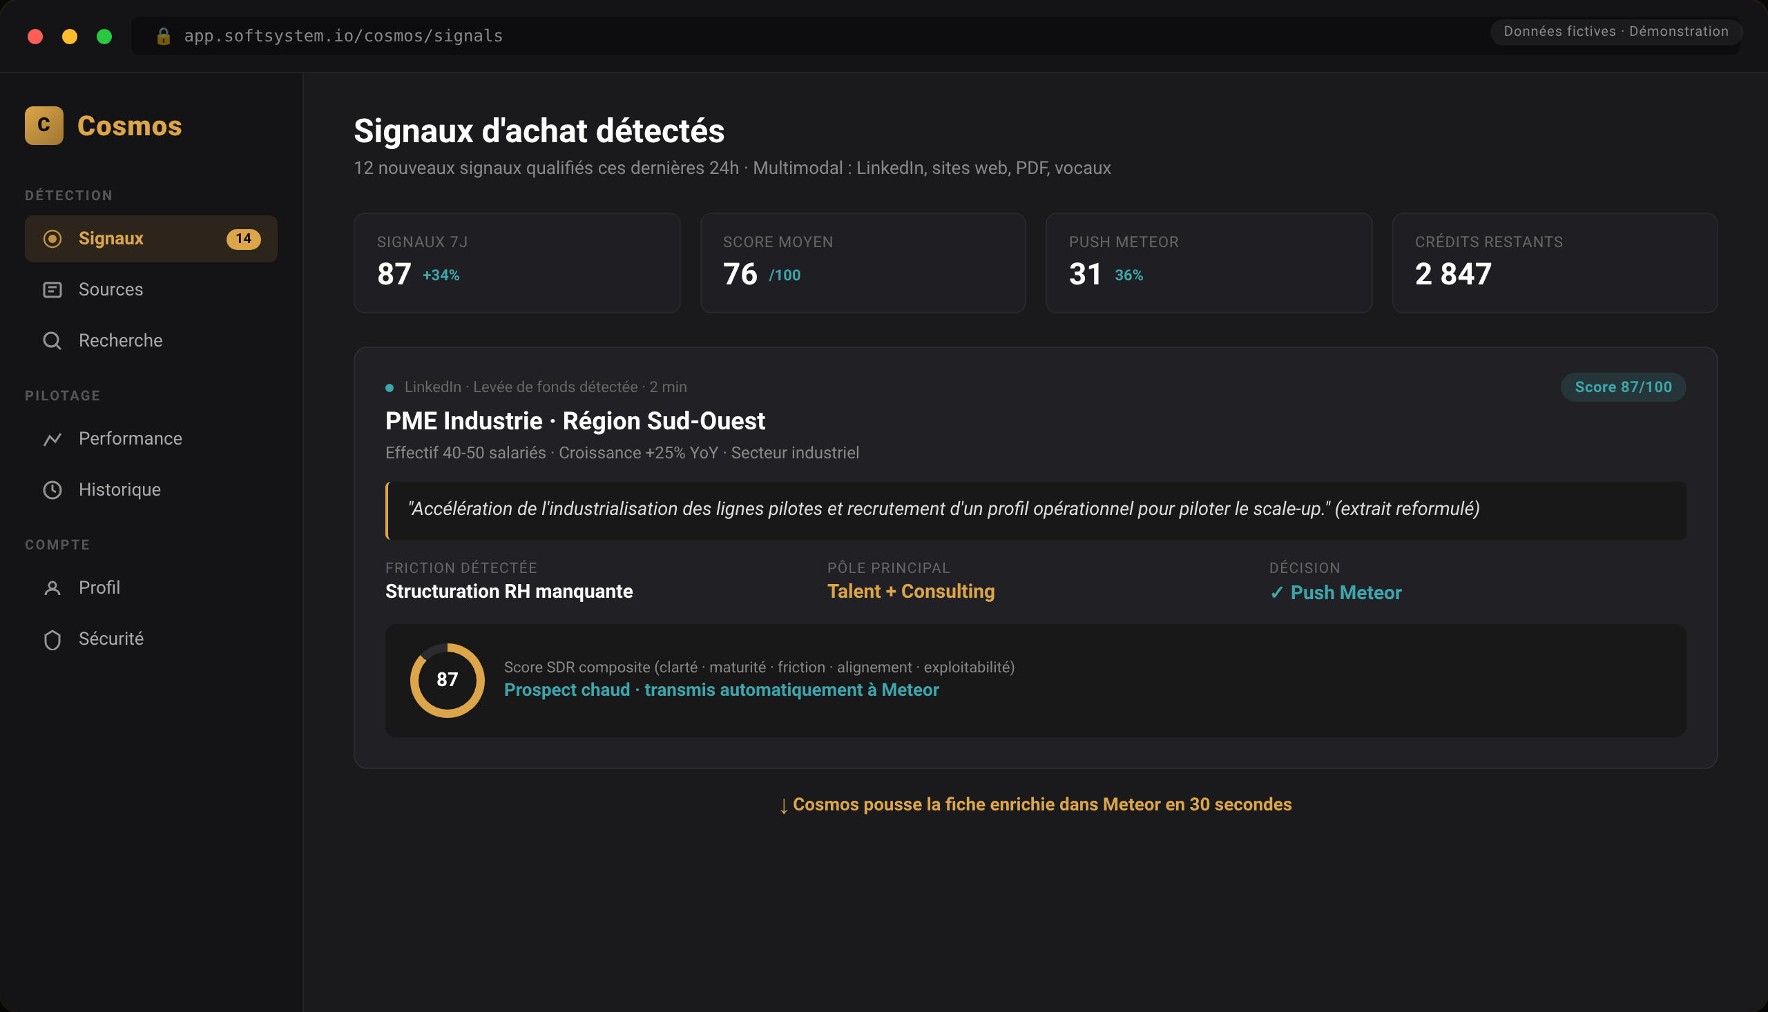The width and height of the screenshot is (1768, 1012).
Task: Go to Recherche in the sidebar
Action: (x=151, y=340)
